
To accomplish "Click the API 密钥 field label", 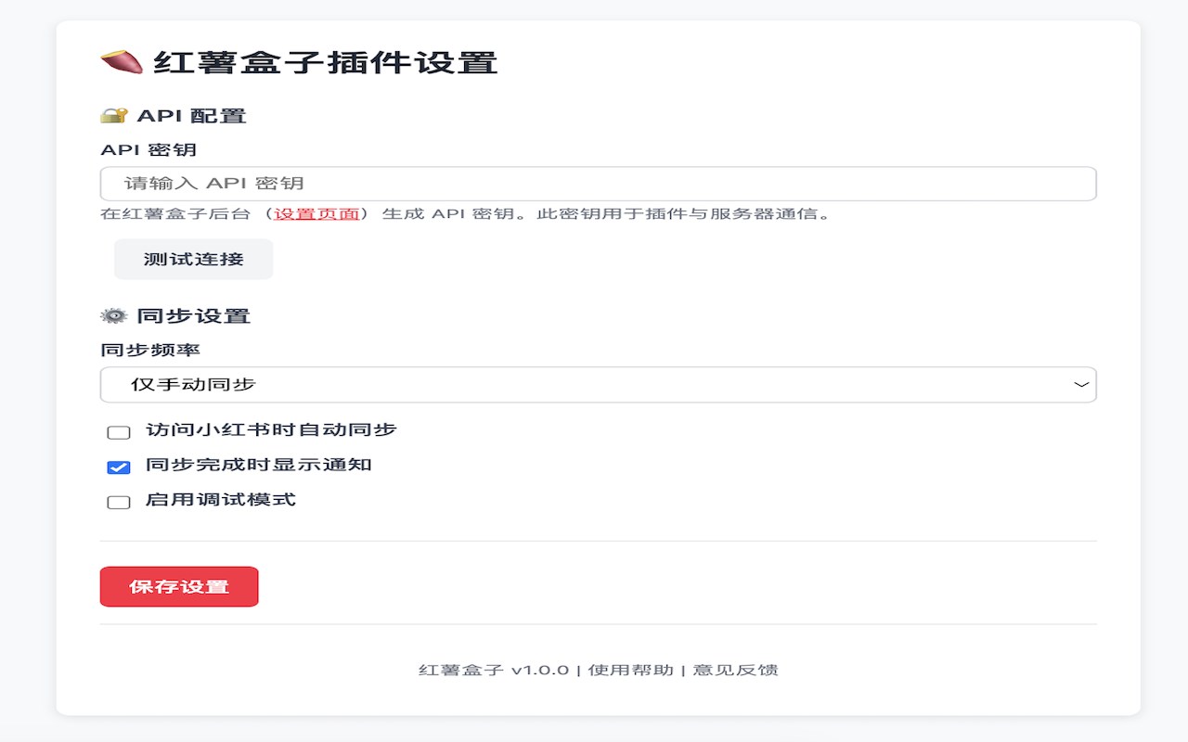I will (148, 149).
